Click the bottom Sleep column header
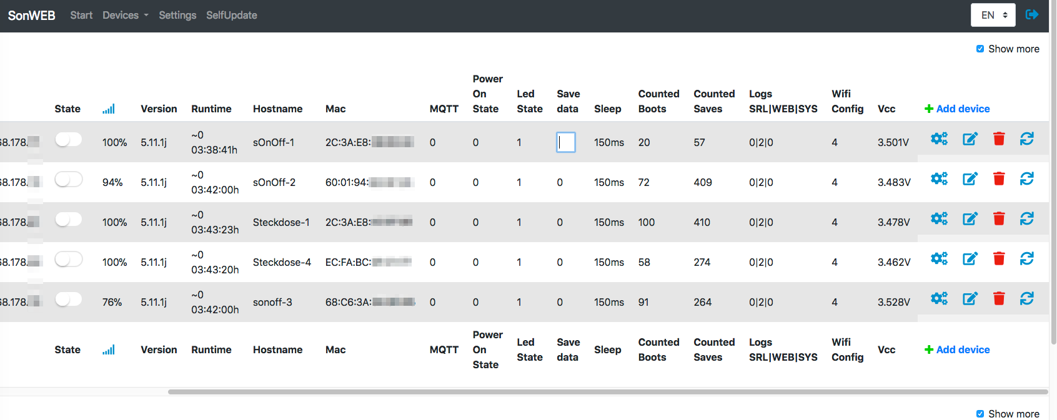Image resolution: width=1057 pixels, height=420 pixels. click(607, 349)
